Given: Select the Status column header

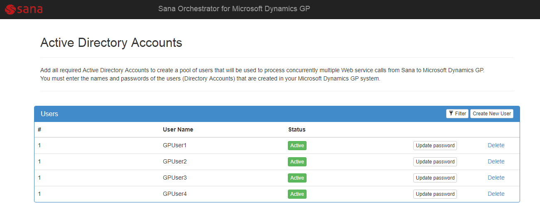Looking at the screenshot, I should tap(297, 129).
